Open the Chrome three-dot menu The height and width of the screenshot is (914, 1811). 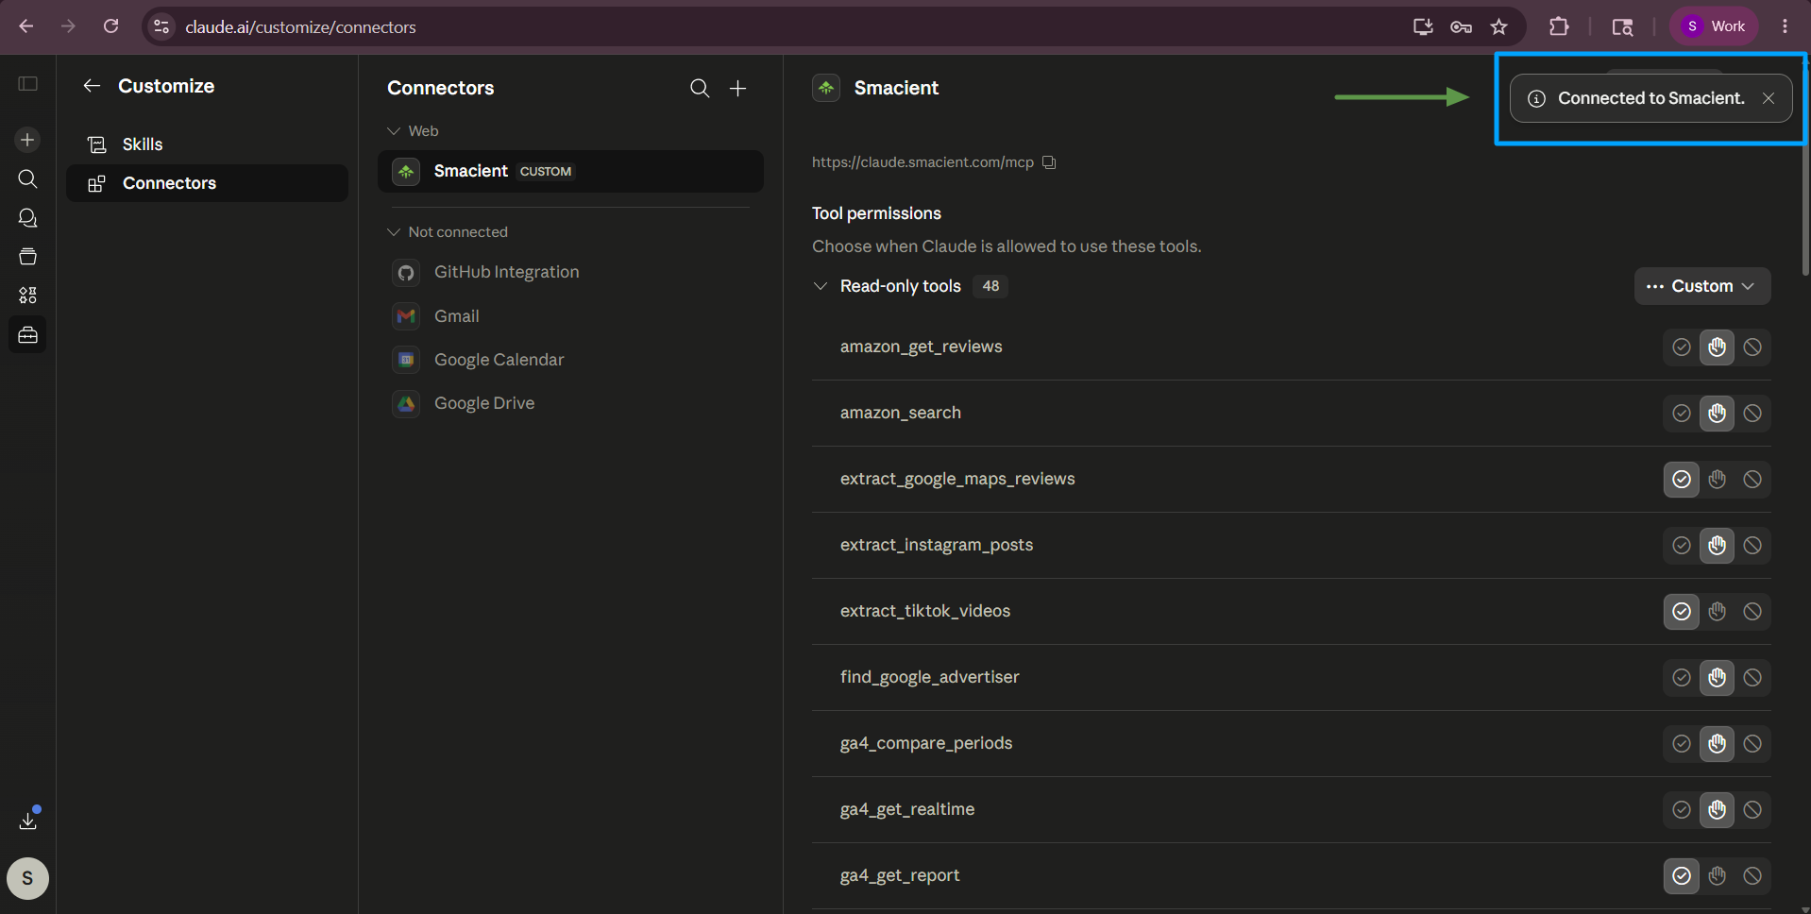pyautogui.click(x=1785, y=26)
